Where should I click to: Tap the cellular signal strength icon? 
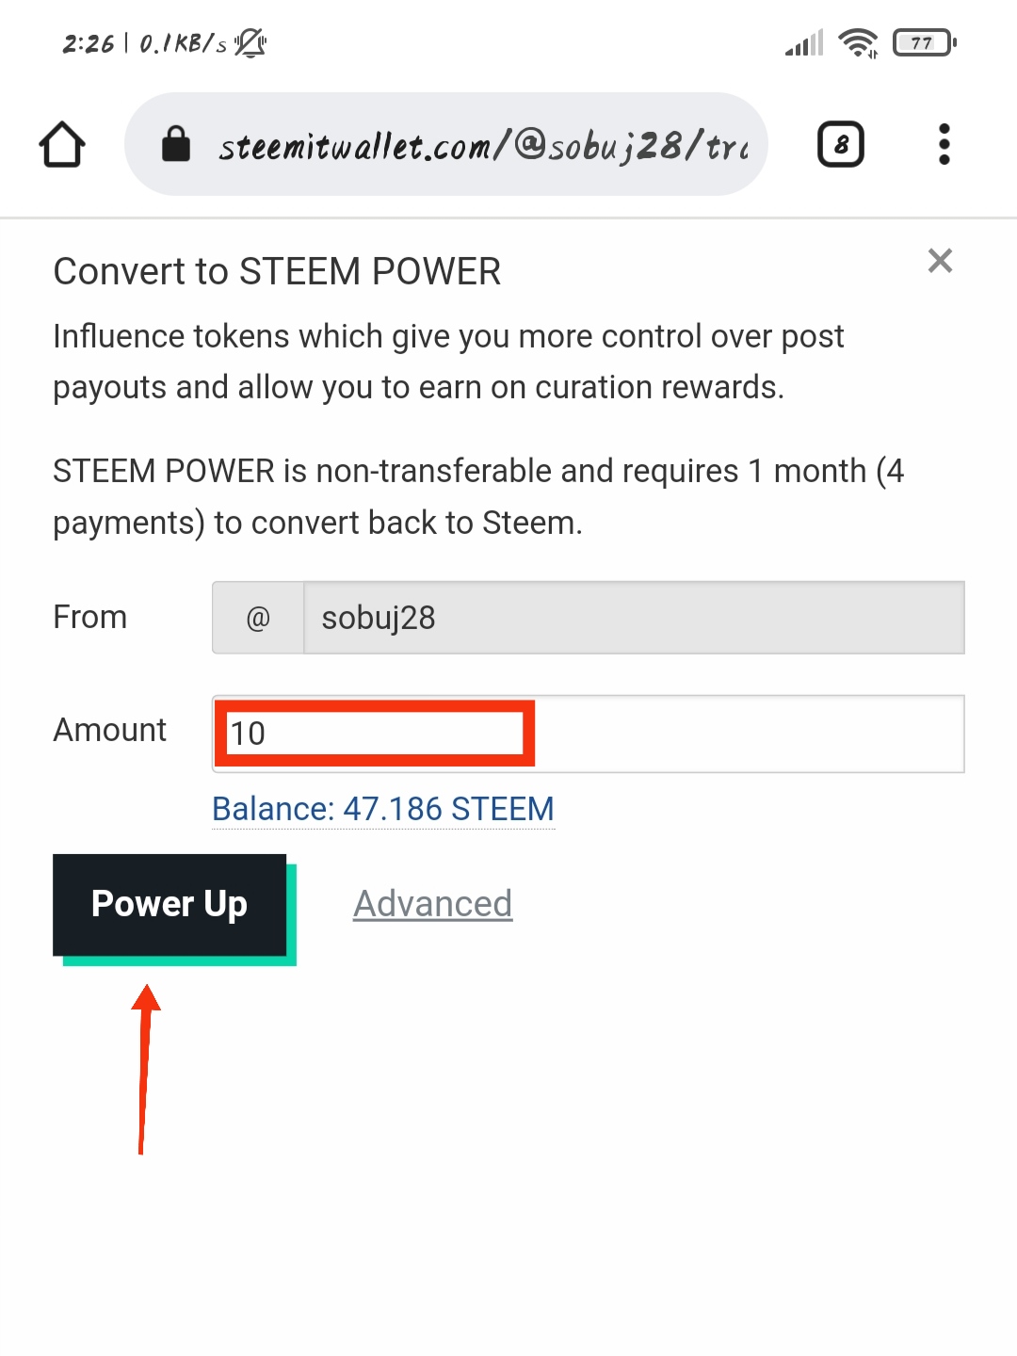(804, 42)
